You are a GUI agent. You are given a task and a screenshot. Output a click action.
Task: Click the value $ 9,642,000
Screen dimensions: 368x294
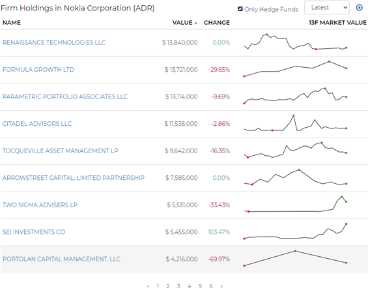point(181,151)
